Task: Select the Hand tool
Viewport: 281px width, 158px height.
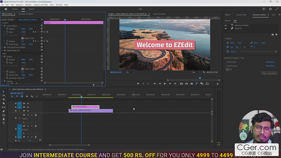Action: point(4,119)
